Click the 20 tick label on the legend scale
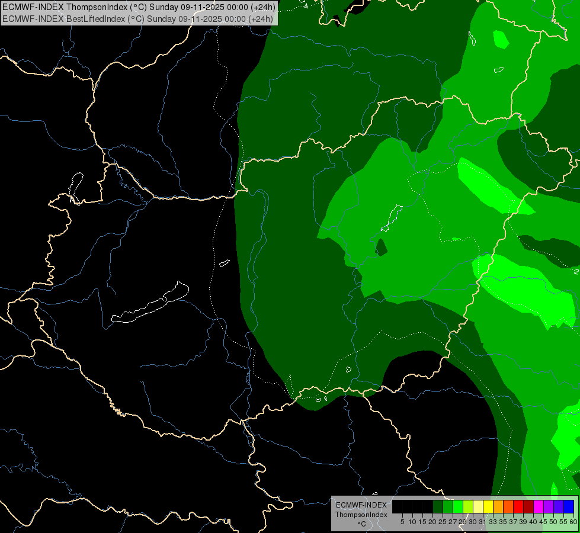The width and height of the screenshot is (580, 533). pyautogui.click(x=432, y=522)
